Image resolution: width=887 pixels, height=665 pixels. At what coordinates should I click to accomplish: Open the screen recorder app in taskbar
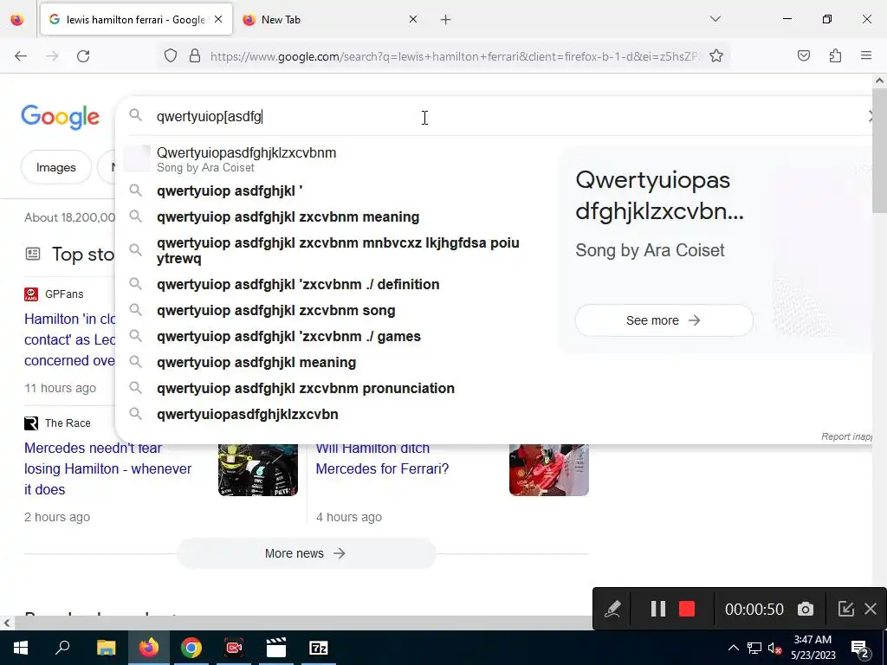click(234, 648)
